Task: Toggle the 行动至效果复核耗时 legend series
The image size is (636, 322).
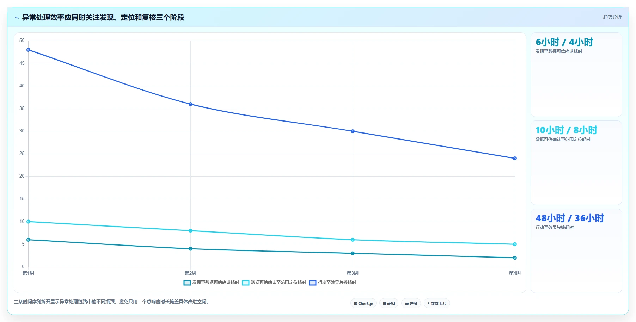Action: 332,283
